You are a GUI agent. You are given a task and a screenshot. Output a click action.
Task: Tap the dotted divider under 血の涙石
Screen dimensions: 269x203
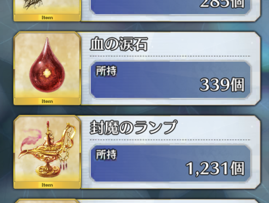pos(170,56)
